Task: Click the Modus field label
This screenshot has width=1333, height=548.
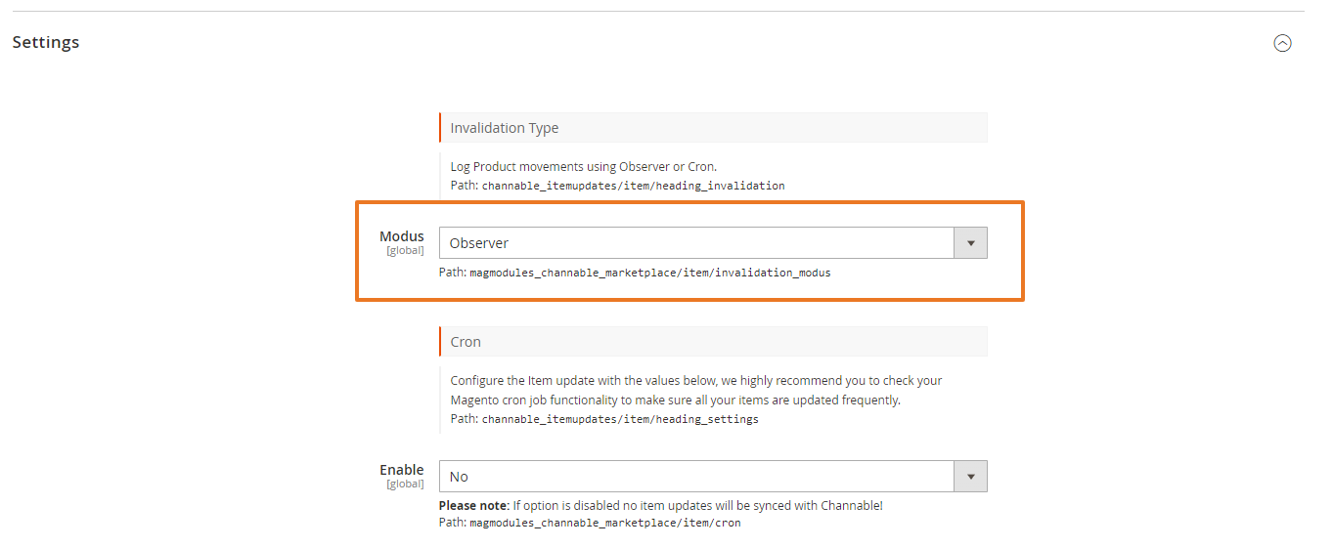Action: click(x=402, y=236)
